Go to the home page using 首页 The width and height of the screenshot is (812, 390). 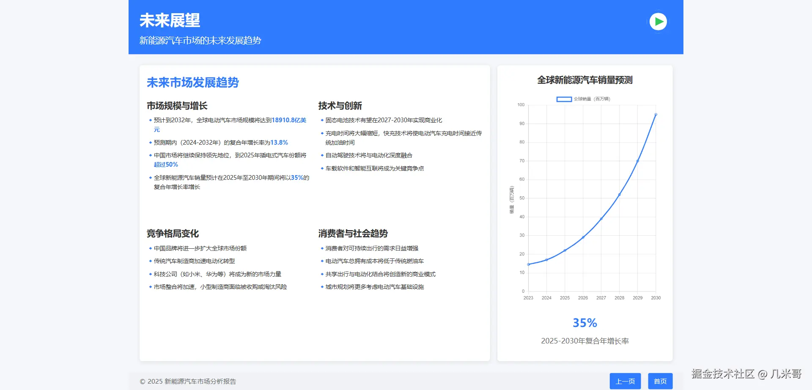(660, 381)
